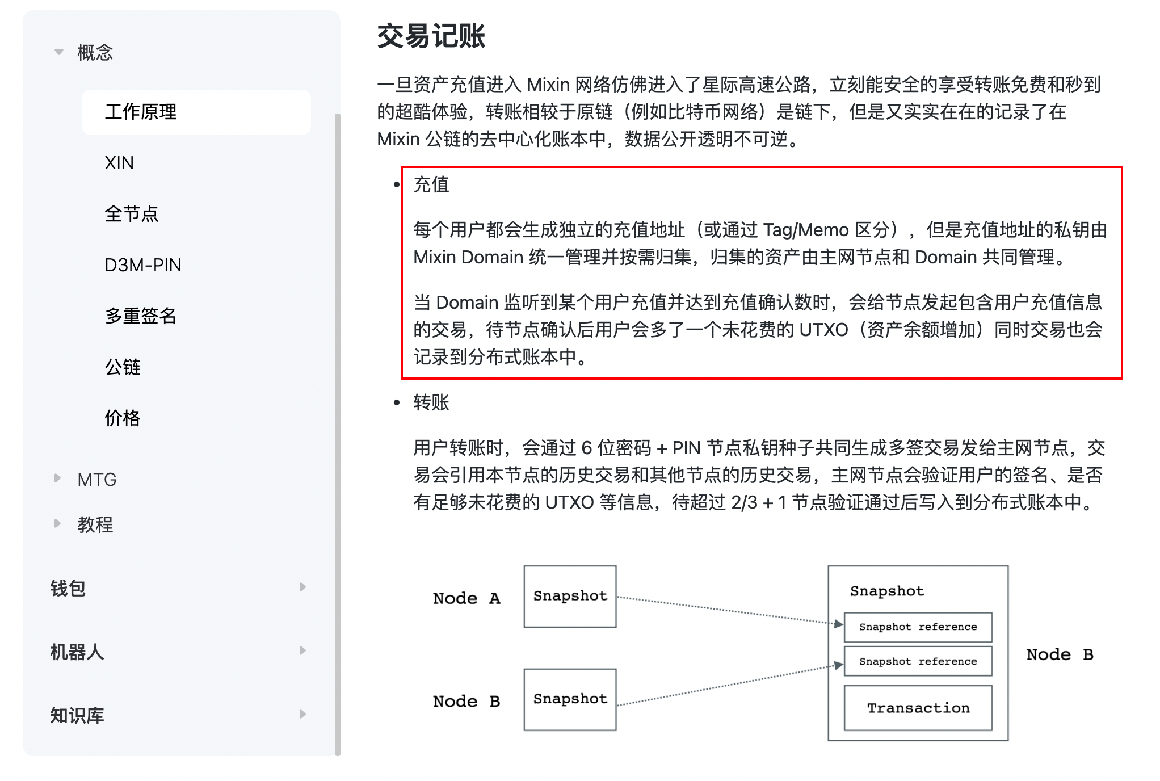This screenshot has height=781, width=1160.
Task: Go to the 全节点 page
Action: (x=131, y=214)
